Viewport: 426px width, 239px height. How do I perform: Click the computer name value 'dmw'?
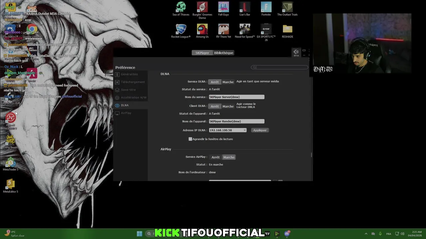212,172
